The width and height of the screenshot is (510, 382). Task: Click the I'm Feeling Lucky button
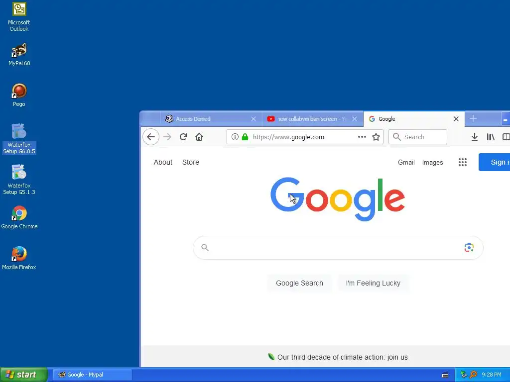click(x=373, y=283)
